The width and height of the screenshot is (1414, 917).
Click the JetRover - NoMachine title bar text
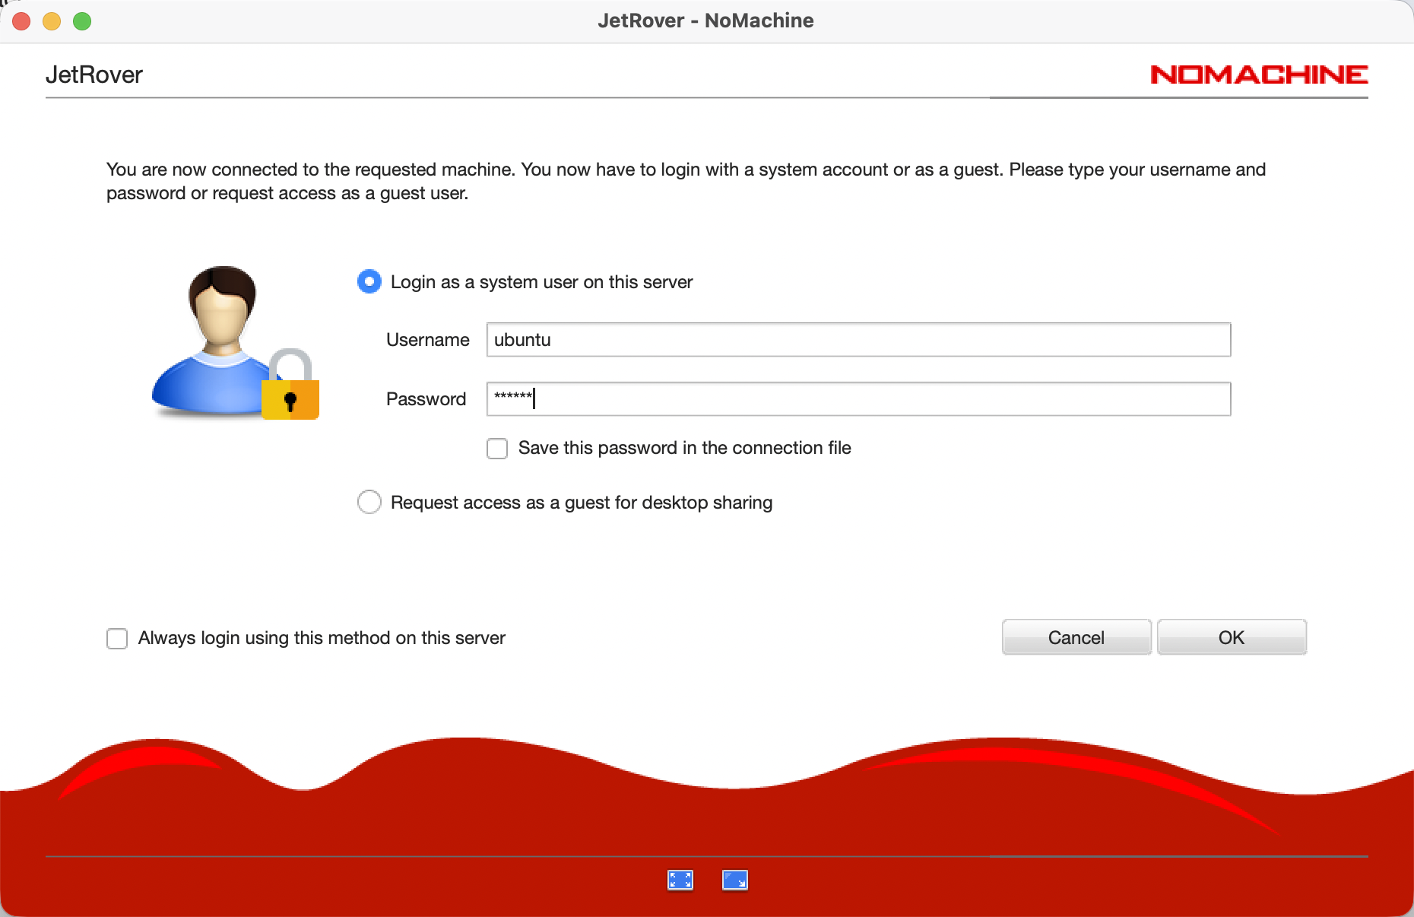click(x=705, y=21)
